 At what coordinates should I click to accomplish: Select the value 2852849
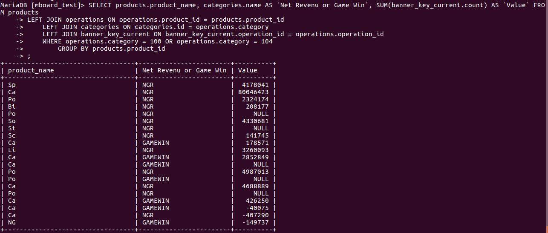point(255,157)
